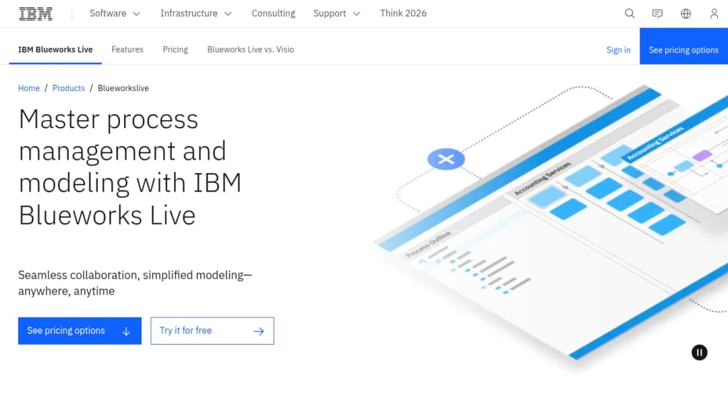728x410 pixels.
Task: Click Try it for free button
Action: click(x=212, y=330)
